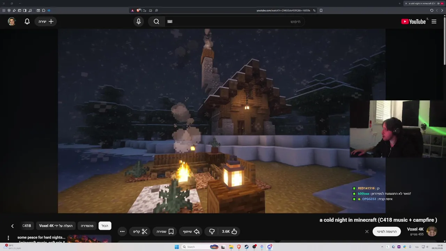Click the purple triangle extension icon
446x251 pixels.
point(132,10)
